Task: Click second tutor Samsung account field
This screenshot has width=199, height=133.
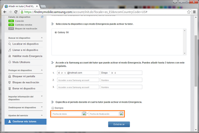Action: pyautogui.click(x=78, y=80)
